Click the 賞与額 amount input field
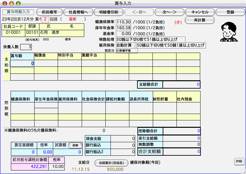 [22, 64]
